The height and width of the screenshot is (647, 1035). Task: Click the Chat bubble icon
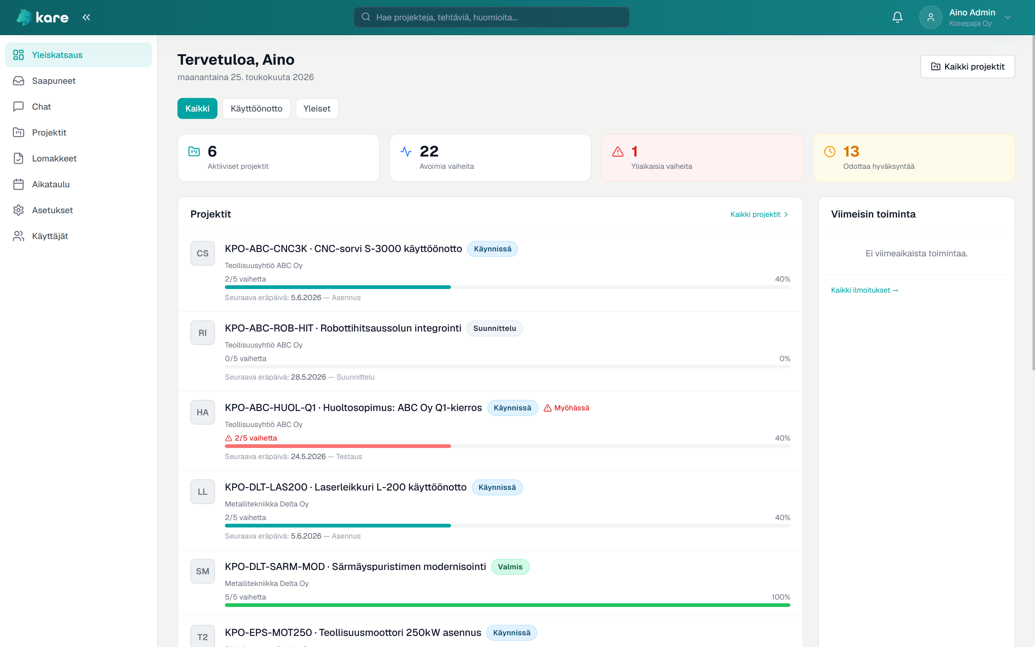tap(18, 107)
